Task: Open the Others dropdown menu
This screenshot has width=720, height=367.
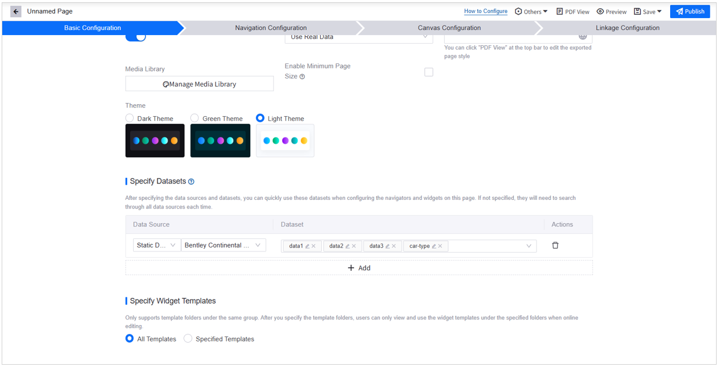Action: click(531, 11)
